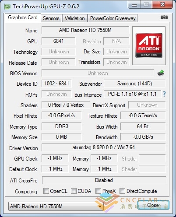Toggle the CUDA checkbox
Image resolution: width=176 pixels, height=217 pixels.
point(74,191)
